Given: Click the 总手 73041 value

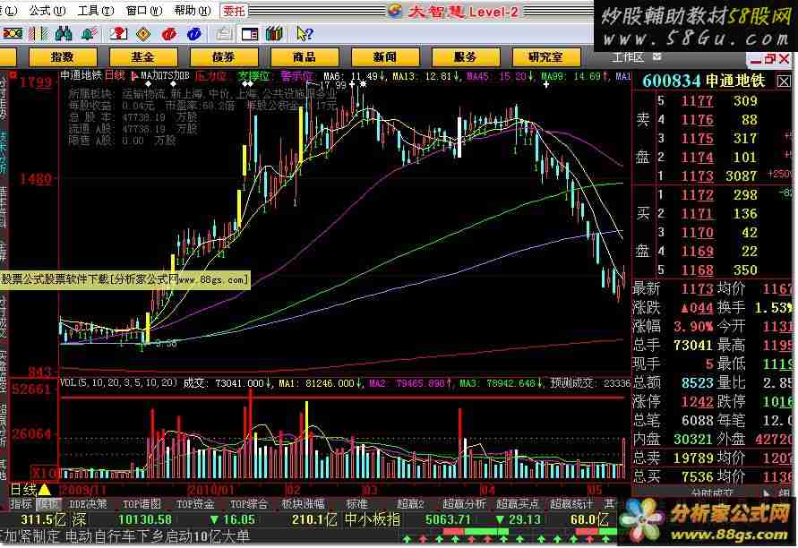Looking at the screenshot, I should 692,345.
